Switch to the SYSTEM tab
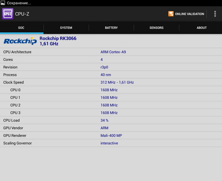The width and height of the screenshot is (222, 181). [66, 28]
